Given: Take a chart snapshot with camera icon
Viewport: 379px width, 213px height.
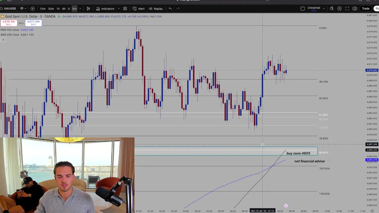Looking at the screenshot, I should 355,9.
